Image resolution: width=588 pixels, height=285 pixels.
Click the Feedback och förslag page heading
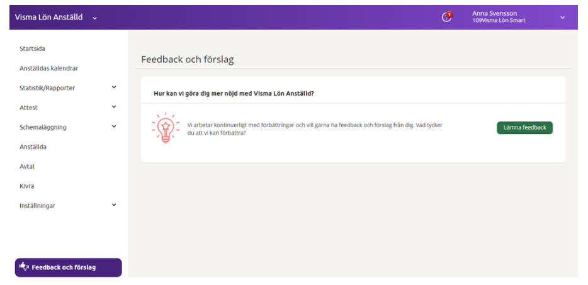click(188, 60)
